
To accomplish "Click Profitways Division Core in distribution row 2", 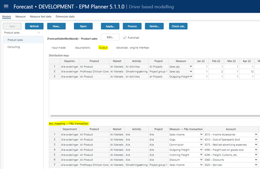I will pos(94,72).
